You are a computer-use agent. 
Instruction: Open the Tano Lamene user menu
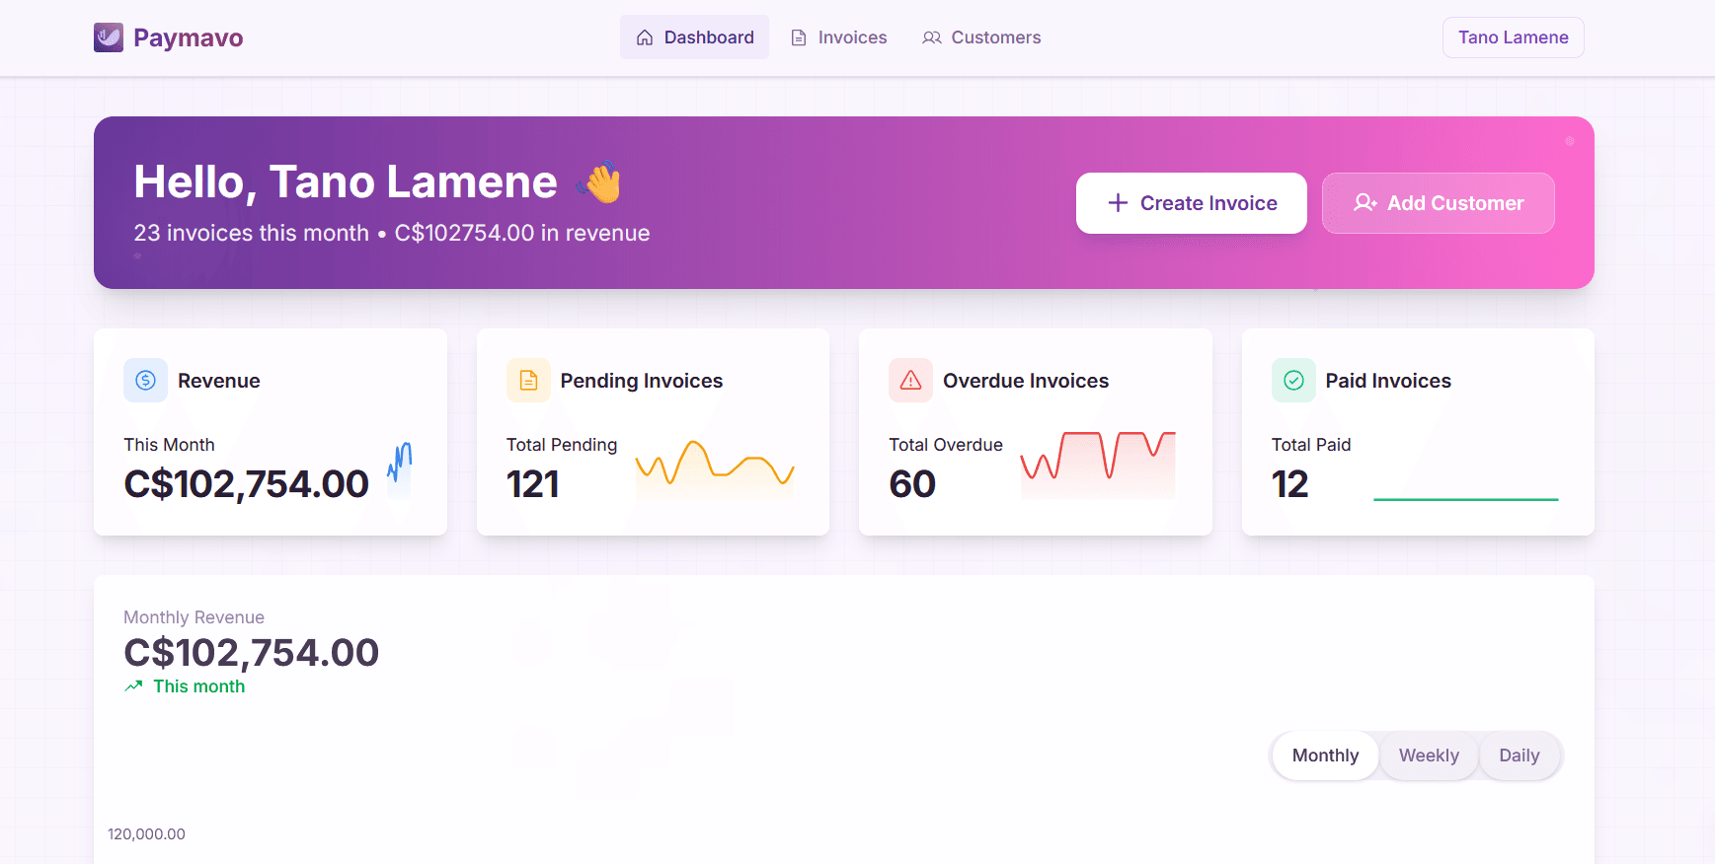pos(1514,37)
